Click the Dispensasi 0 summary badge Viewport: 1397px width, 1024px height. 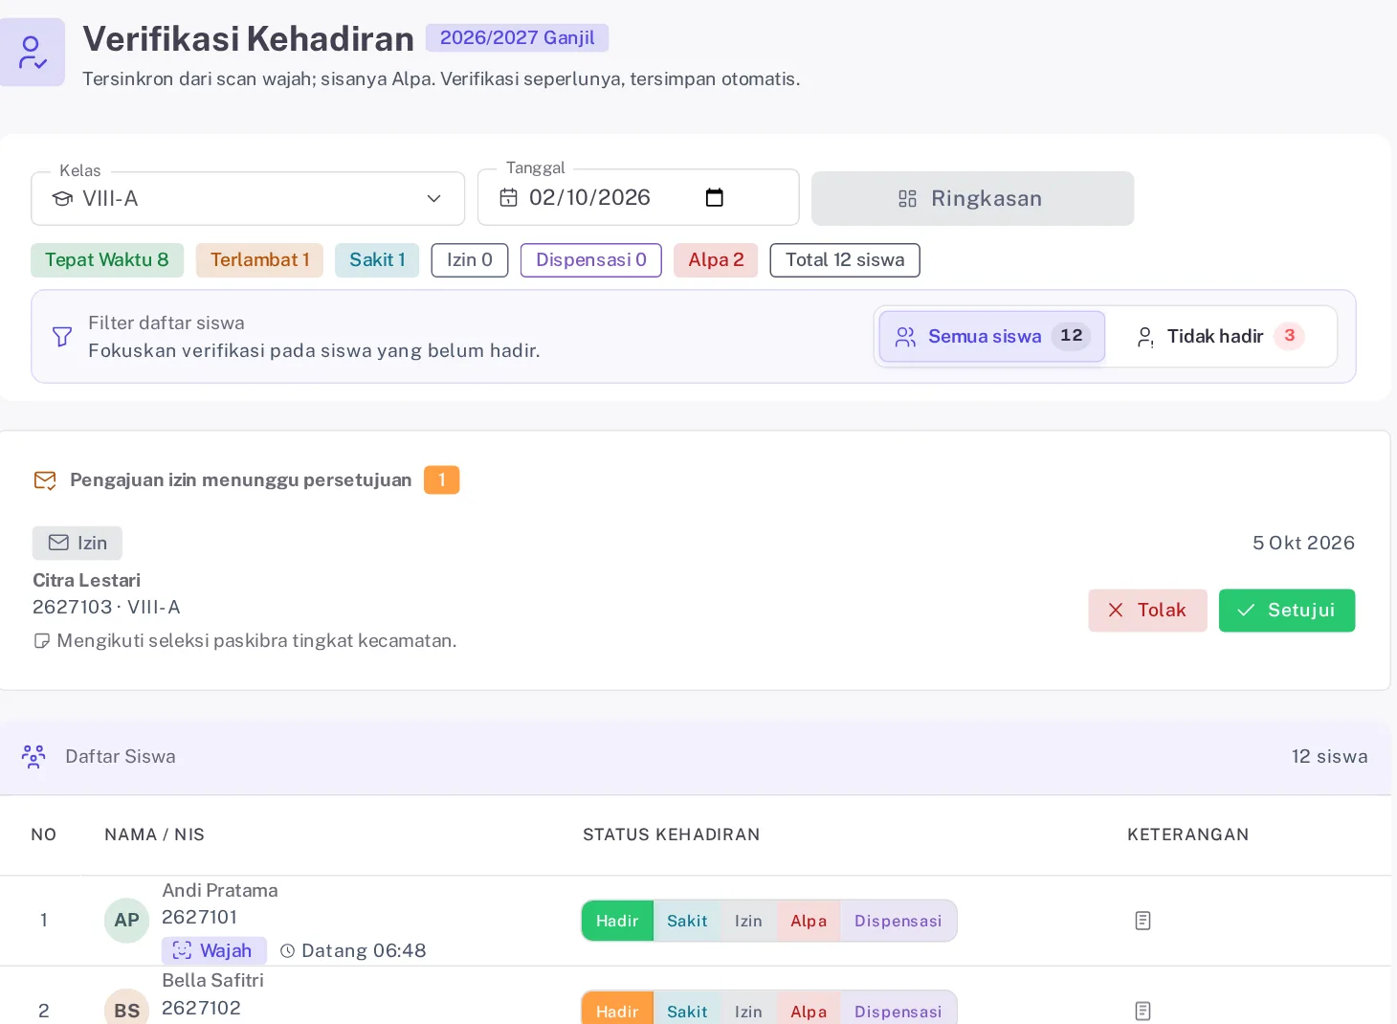(591, 260)
